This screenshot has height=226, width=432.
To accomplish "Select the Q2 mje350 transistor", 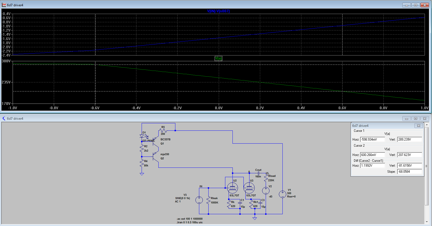I will (x=156, y=157).
